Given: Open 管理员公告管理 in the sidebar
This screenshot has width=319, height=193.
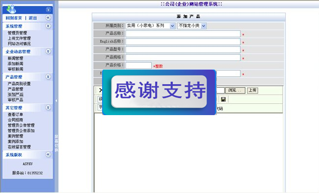Looking at the screenshot, I should 21,125.
